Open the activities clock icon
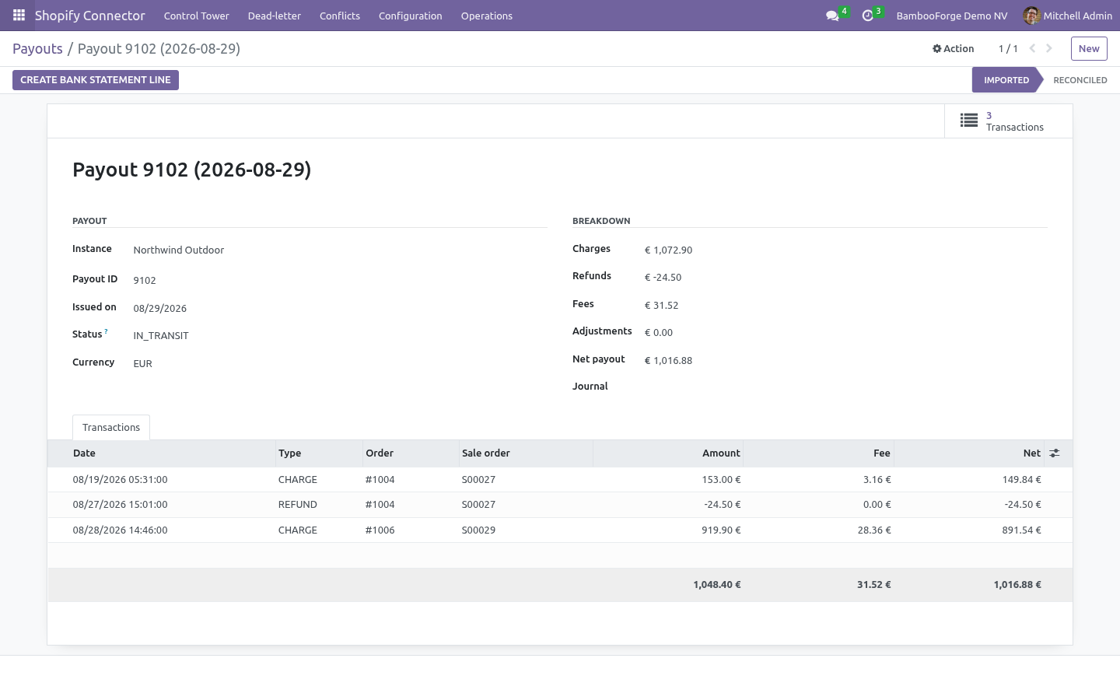Viewport: 1120px width, 700px height. point(868,16)
